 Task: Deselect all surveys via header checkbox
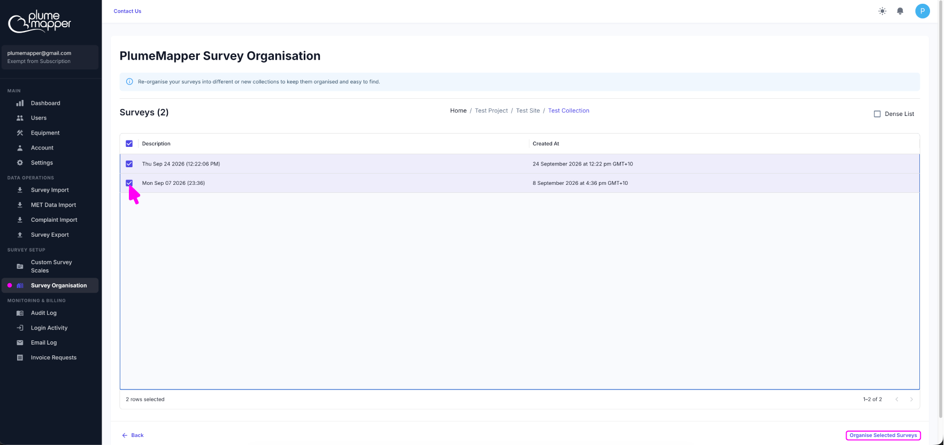pos(129,144)
